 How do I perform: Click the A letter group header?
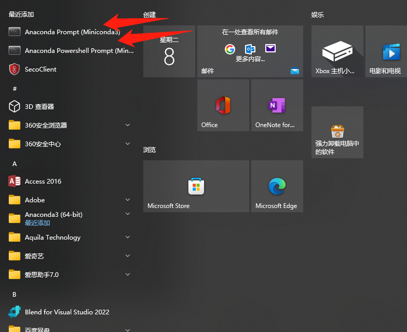[15, 164]
